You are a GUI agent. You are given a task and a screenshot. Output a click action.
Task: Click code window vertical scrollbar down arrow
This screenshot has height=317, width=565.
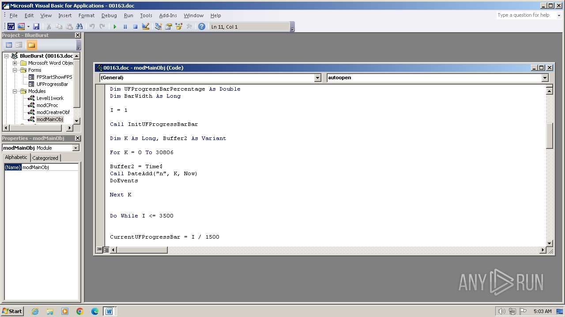click(x=550, y=243)
